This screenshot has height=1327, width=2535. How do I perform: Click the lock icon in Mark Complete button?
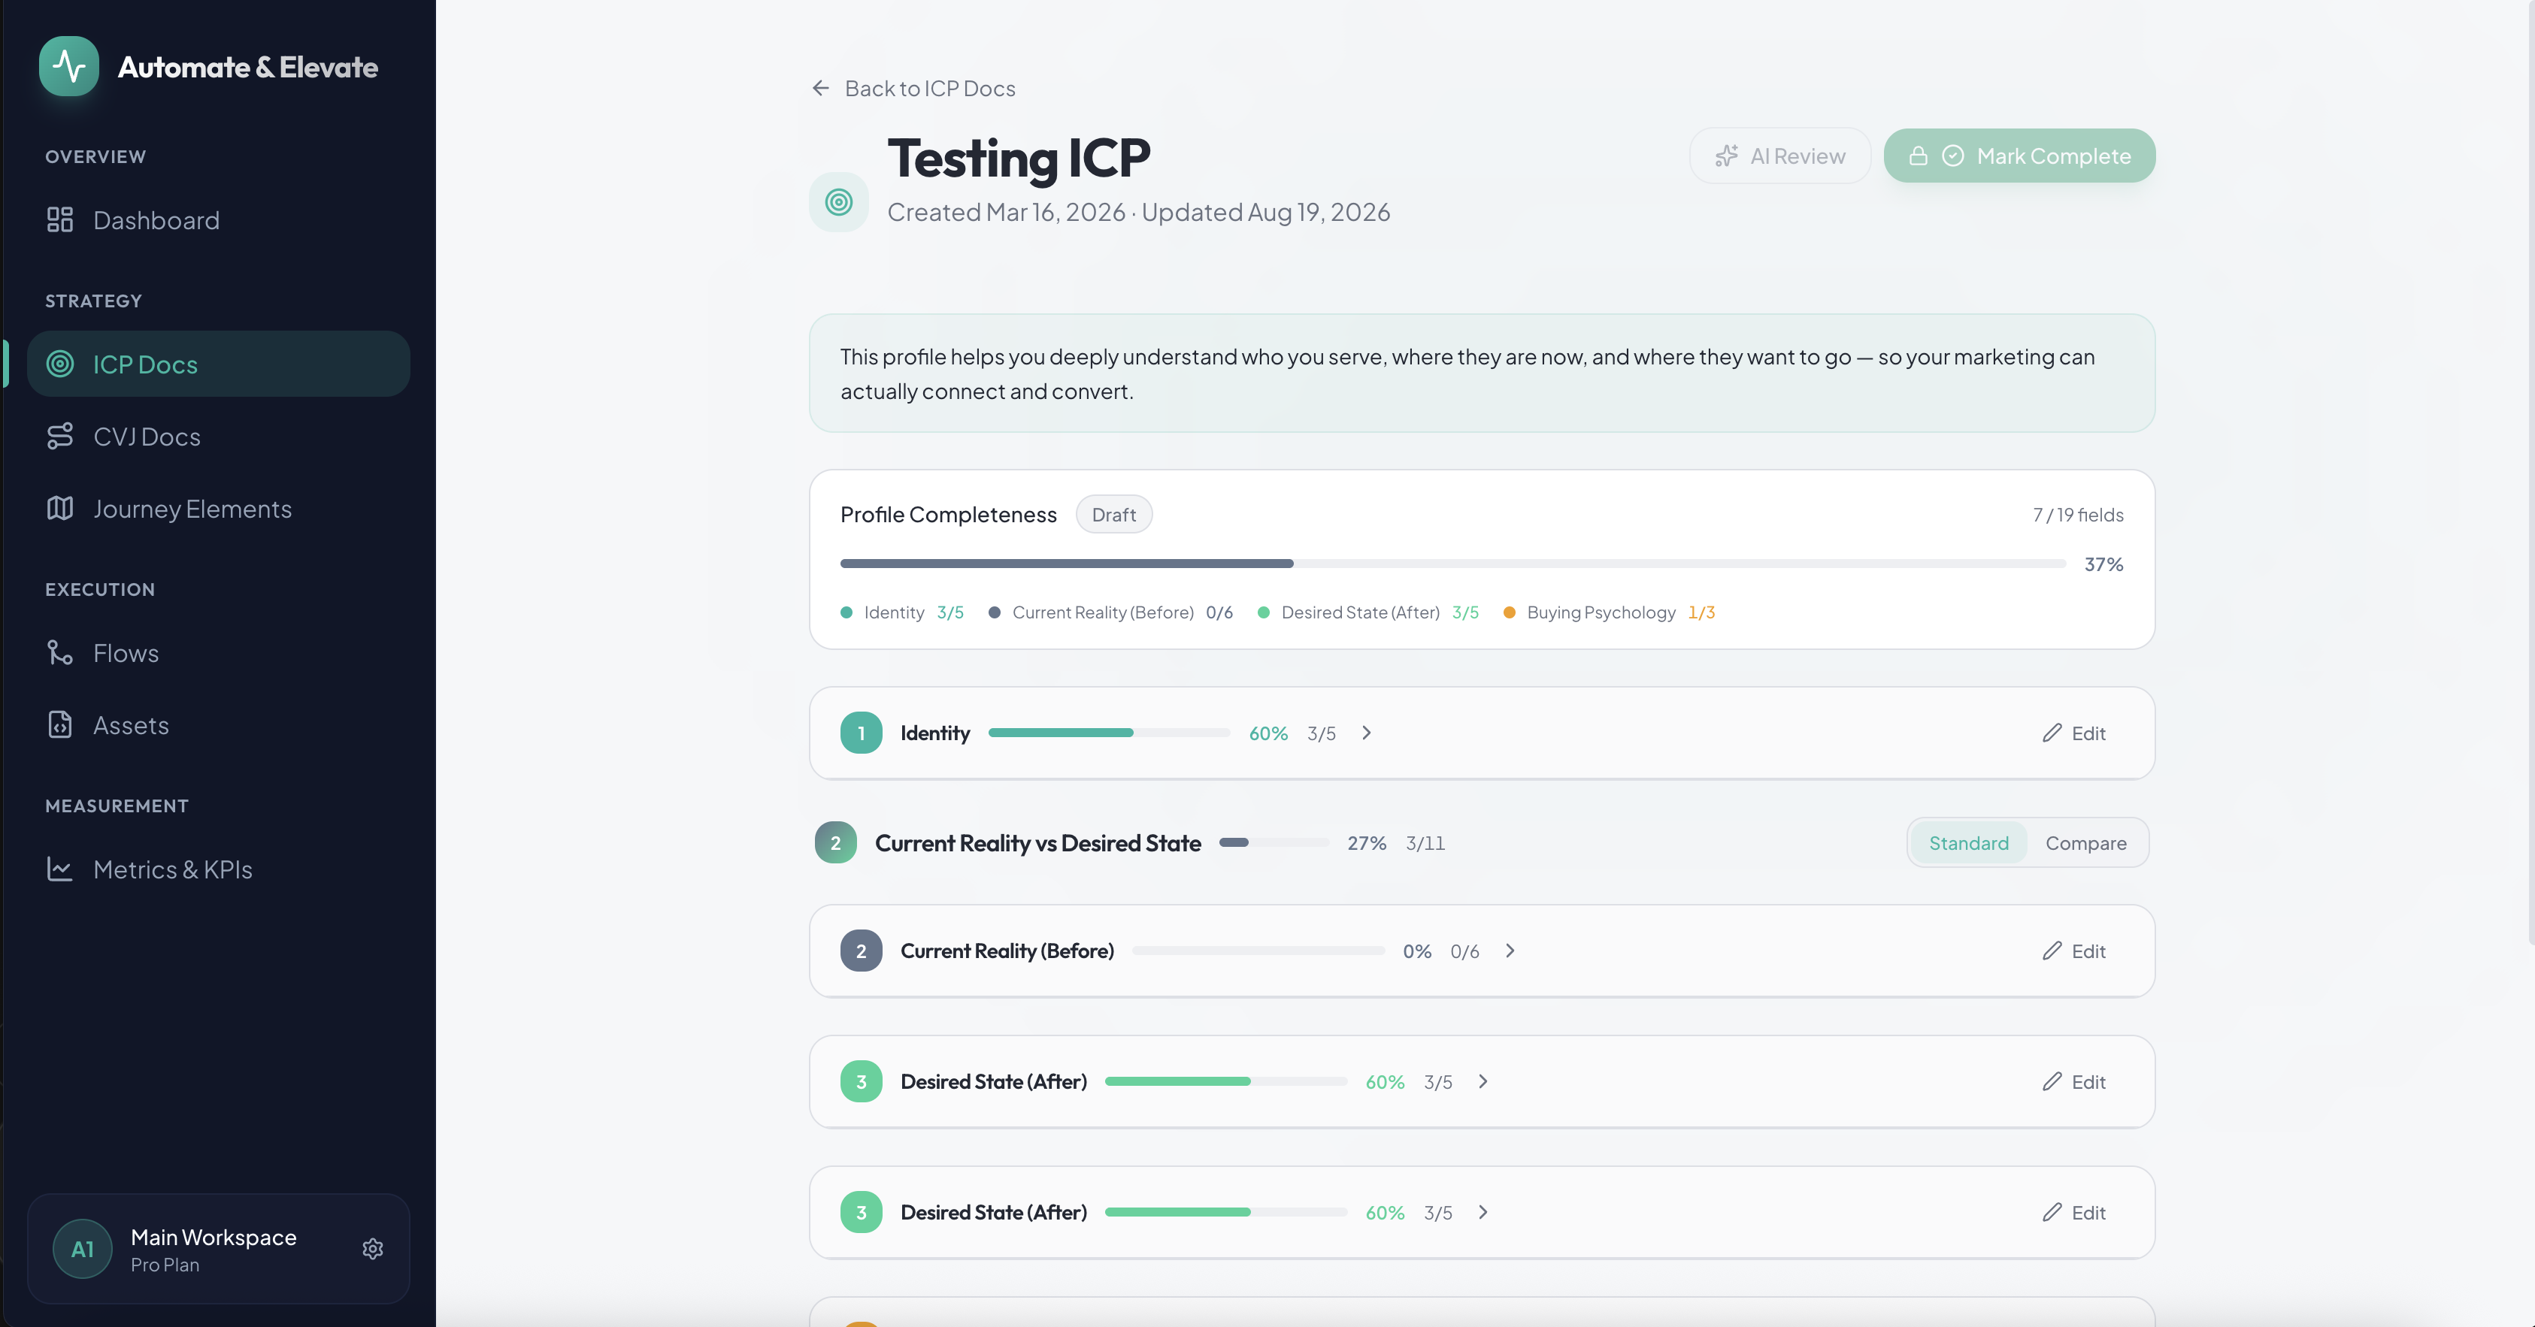(x=1918, y=156)
